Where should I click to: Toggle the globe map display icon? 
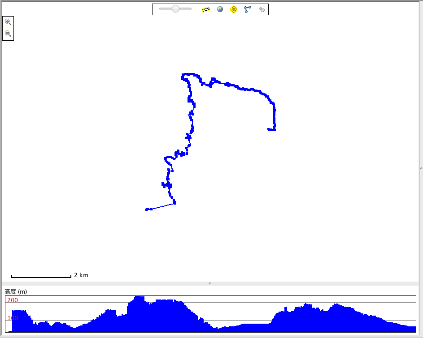[220, 9]
